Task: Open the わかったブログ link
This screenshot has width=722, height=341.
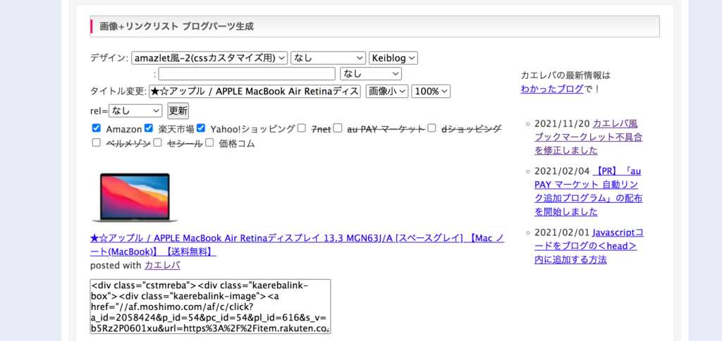Action: 552,89
